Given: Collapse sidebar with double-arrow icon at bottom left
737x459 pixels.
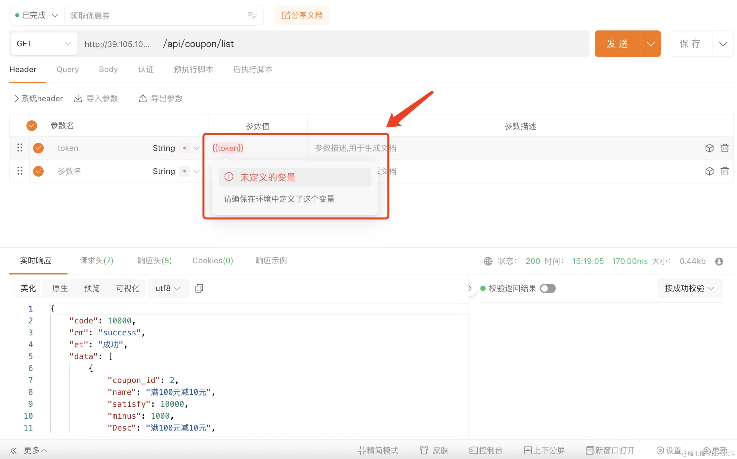Looking at the screenshot, I should point(14,450).
